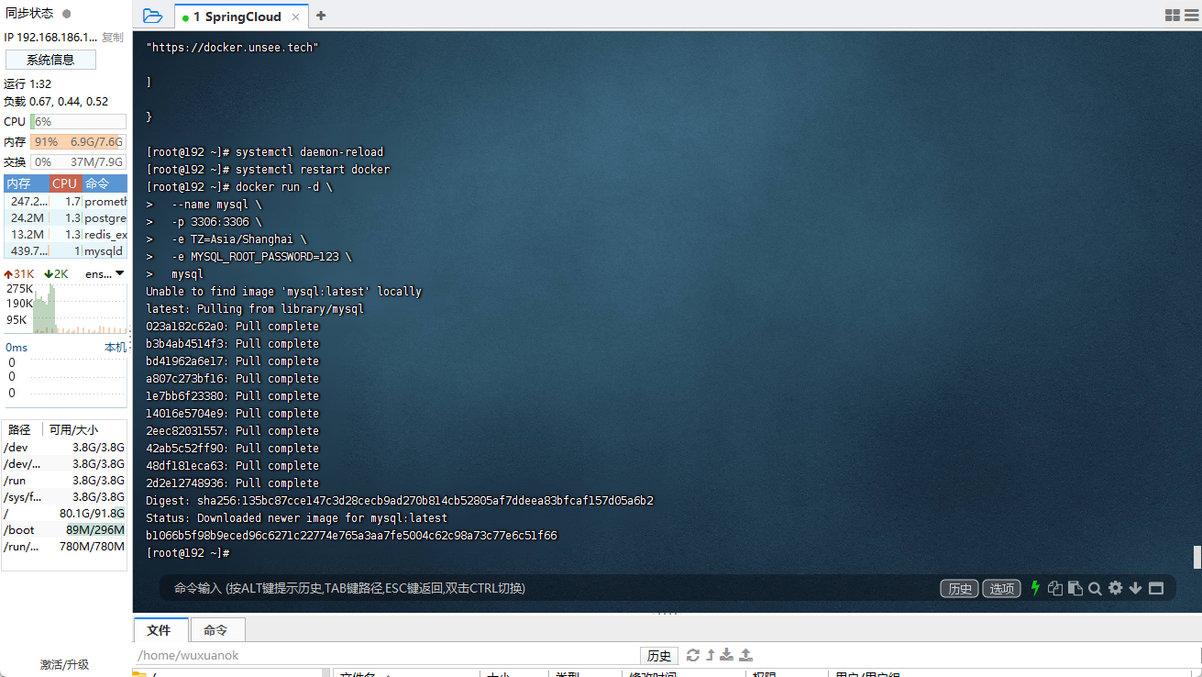Sort processes by the 内存 column header

coord(26,183)
